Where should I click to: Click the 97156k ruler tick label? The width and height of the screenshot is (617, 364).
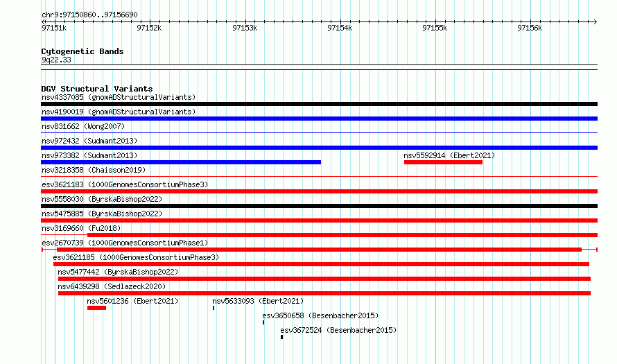[530, 28]
